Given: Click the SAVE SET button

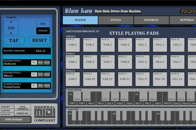Looking at the screenshot, I should point(7,107).
